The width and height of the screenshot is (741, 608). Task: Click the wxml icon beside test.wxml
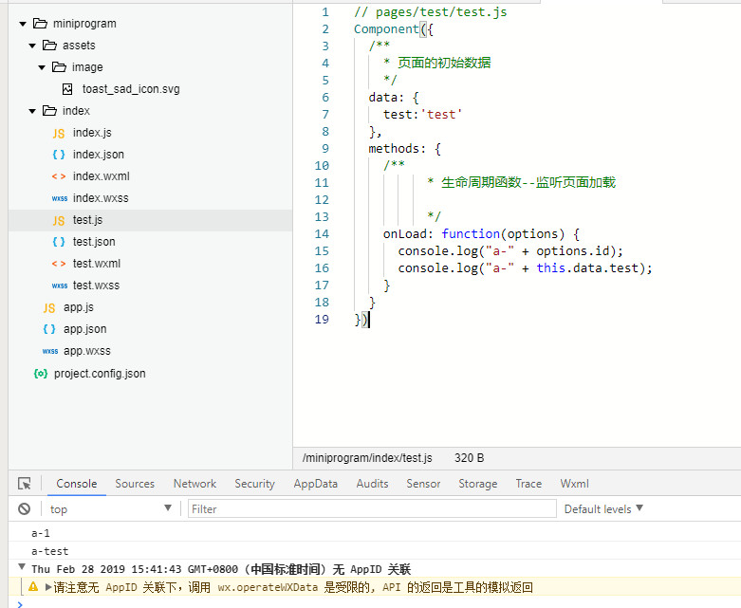[59, 264]
